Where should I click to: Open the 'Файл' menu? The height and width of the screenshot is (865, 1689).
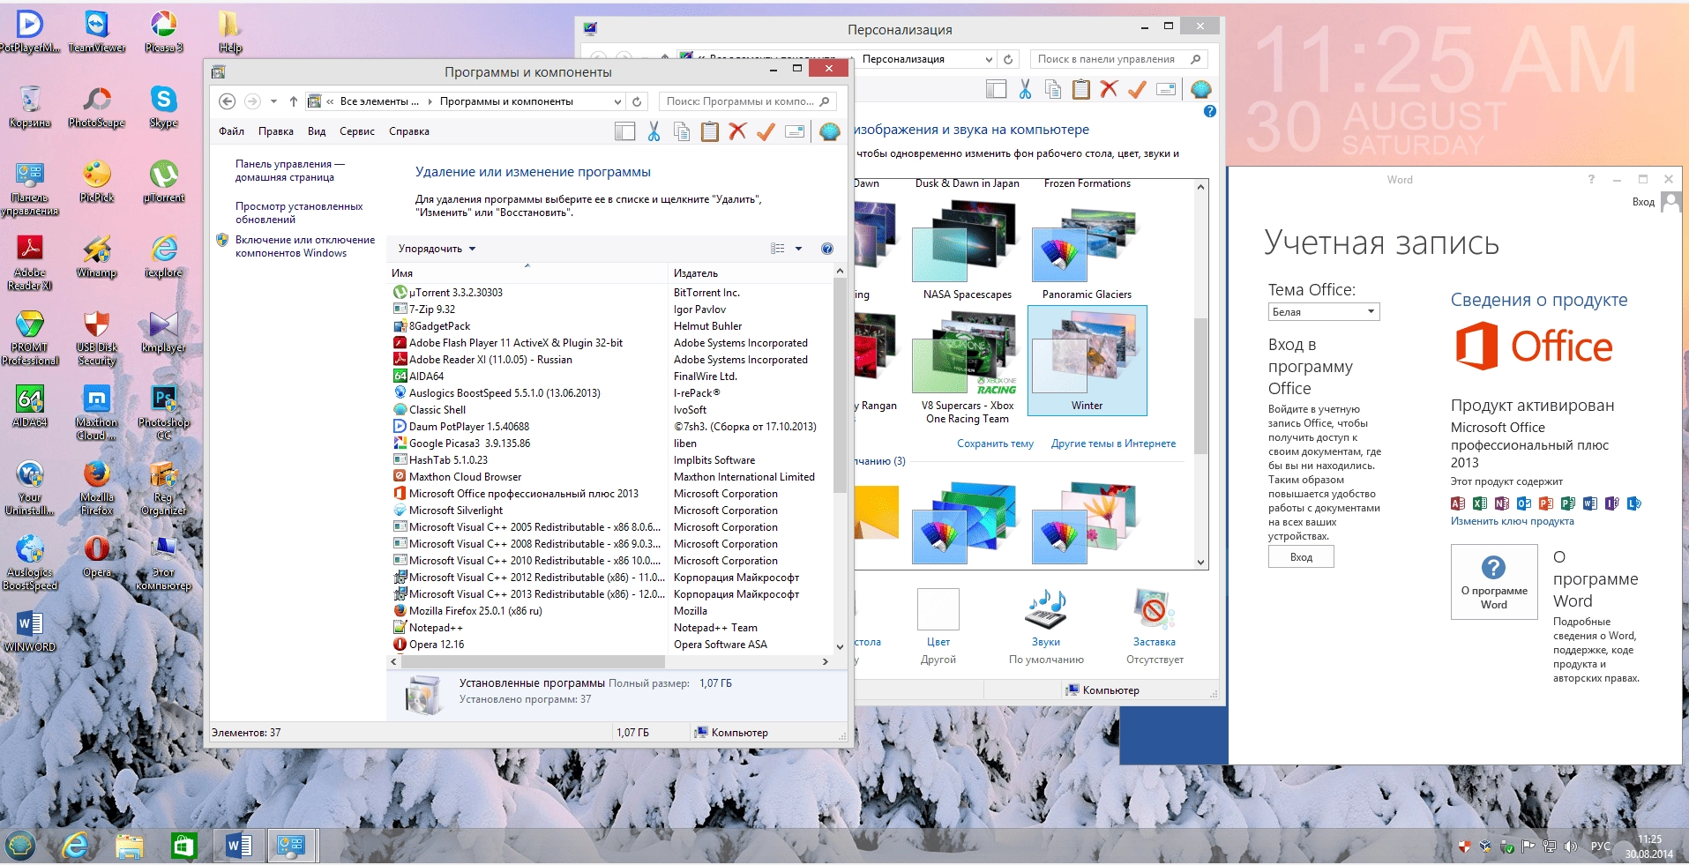coord(231,131)
